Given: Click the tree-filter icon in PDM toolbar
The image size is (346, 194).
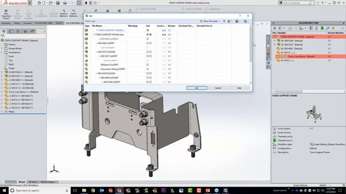Looking at the screenshot, I should tap(316, 28).
